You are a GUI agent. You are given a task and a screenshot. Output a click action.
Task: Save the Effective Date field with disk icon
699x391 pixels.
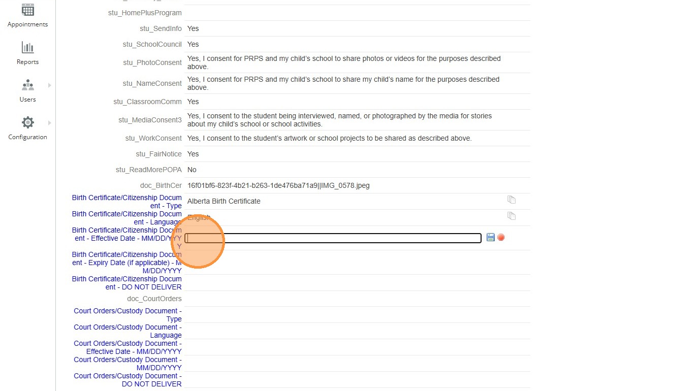click(x=491, y=237)
